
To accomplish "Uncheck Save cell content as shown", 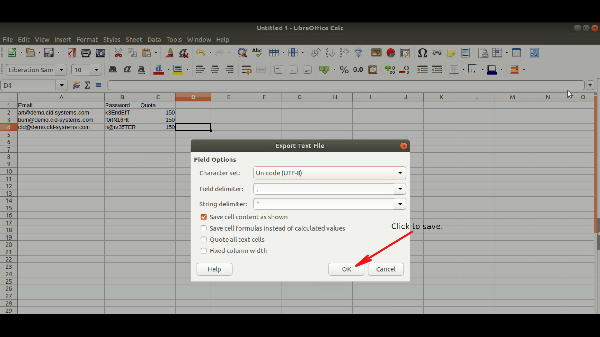I will [203, 217].
